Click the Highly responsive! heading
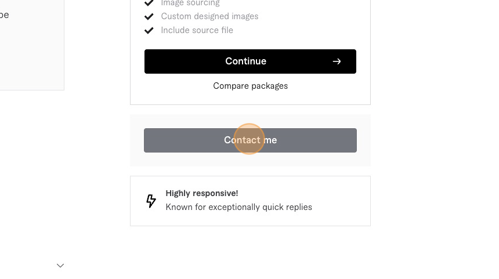 click(202, 193)
